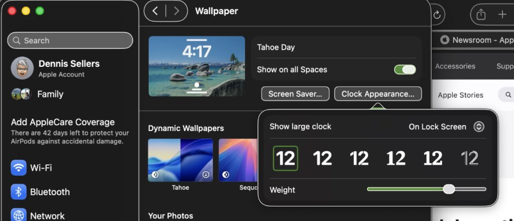Toggle Show on all Spaces switch
The width and height of the screenshot is (514, 221).
[405, 69]
